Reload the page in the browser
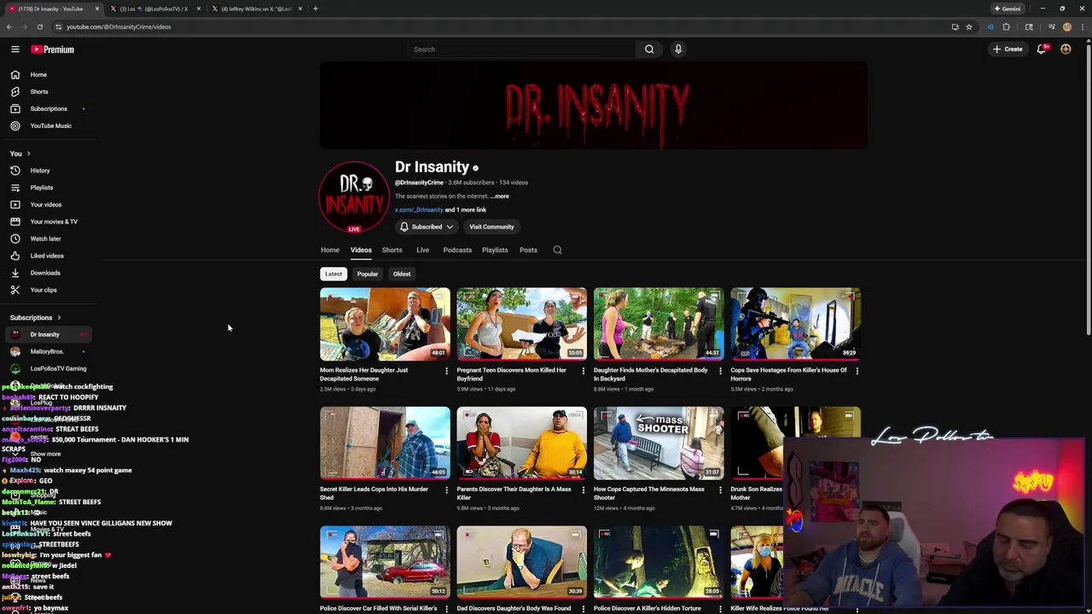The height and width of the screenshot is (614, 1092). (x=39, y=26)
